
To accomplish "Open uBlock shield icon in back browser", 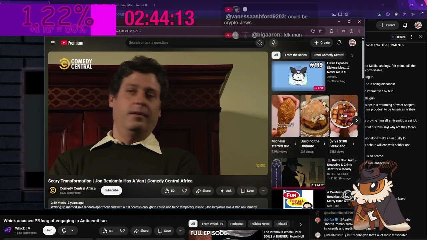I will pos(396,14).
